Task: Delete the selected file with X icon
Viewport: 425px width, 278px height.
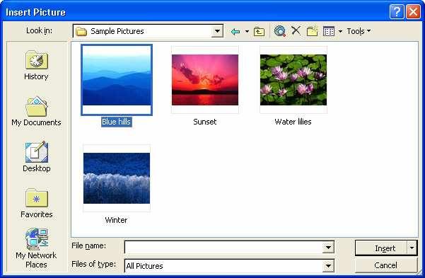Action: pos(296,30)
